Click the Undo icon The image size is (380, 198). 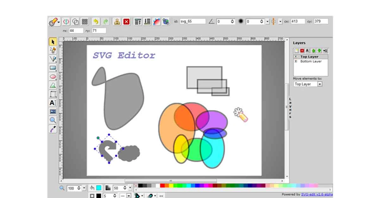pyautogui.click(x=96, y=21)
